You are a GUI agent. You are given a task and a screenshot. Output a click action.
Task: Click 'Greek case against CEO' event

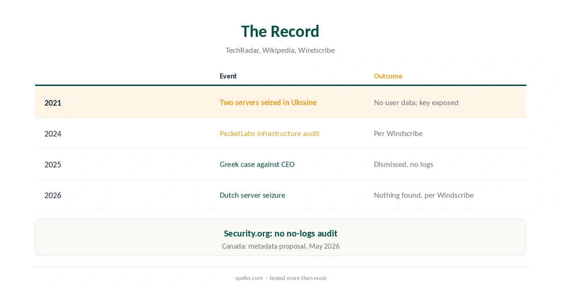(257, 164)
